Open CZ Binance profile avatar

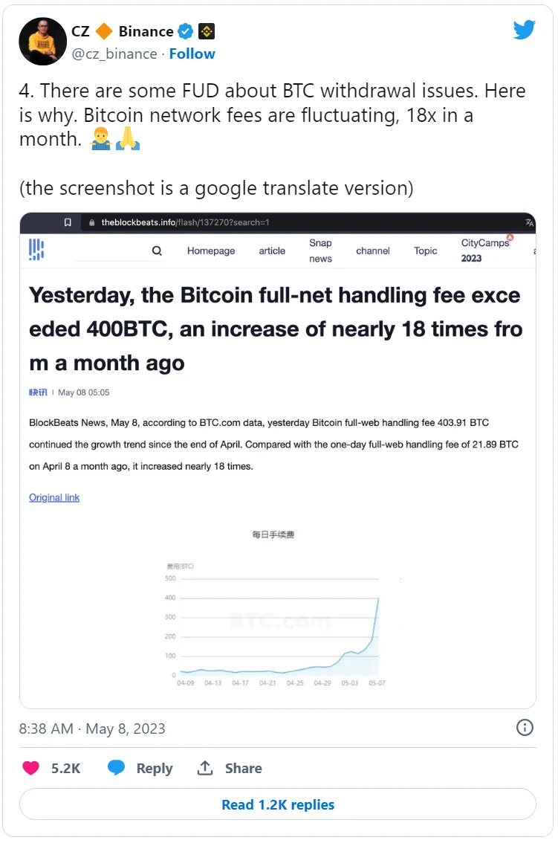[42, 42]
